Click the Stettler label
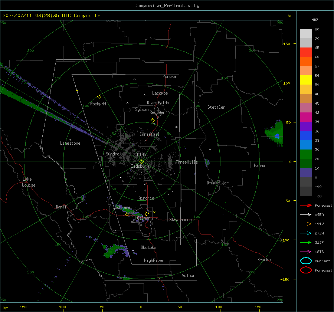This screenshot has width=334, height=312. (x=216, y=107)
